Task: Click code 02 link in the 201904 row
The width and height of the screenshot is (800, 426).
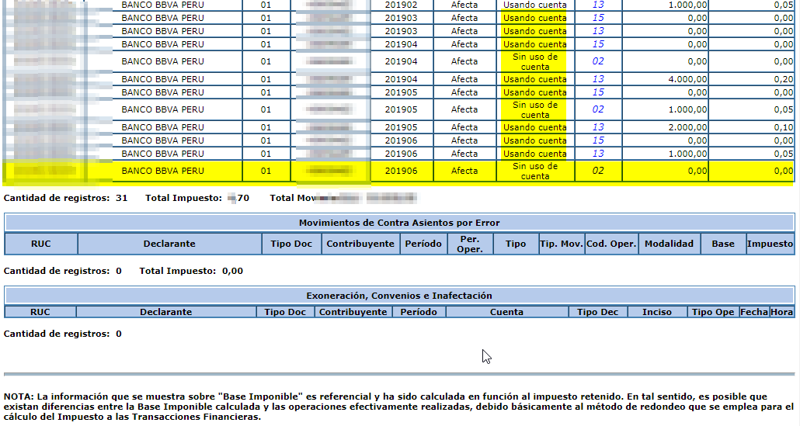Action: 597,61
